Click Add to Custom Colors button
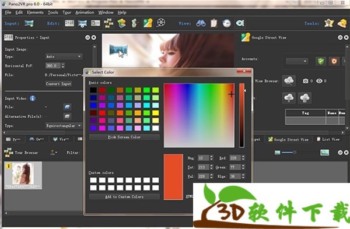This screenshot has height=229, width=350. pos(124,197)
